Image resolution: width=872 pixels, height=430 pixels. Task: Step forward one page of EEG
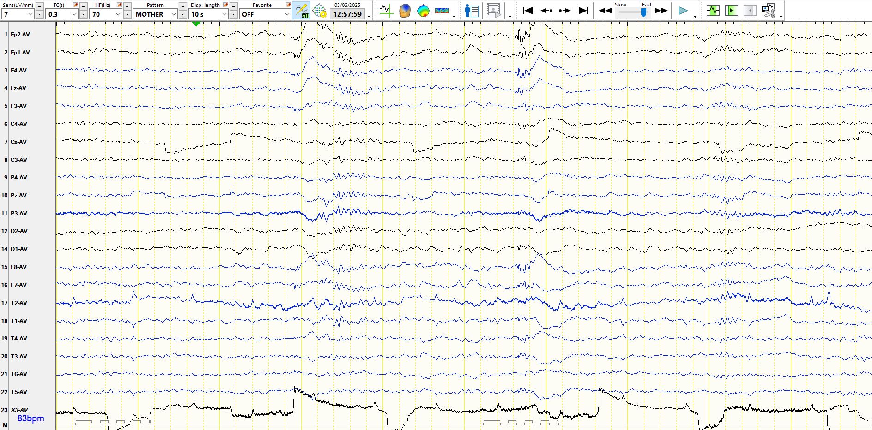coord(564,11)
